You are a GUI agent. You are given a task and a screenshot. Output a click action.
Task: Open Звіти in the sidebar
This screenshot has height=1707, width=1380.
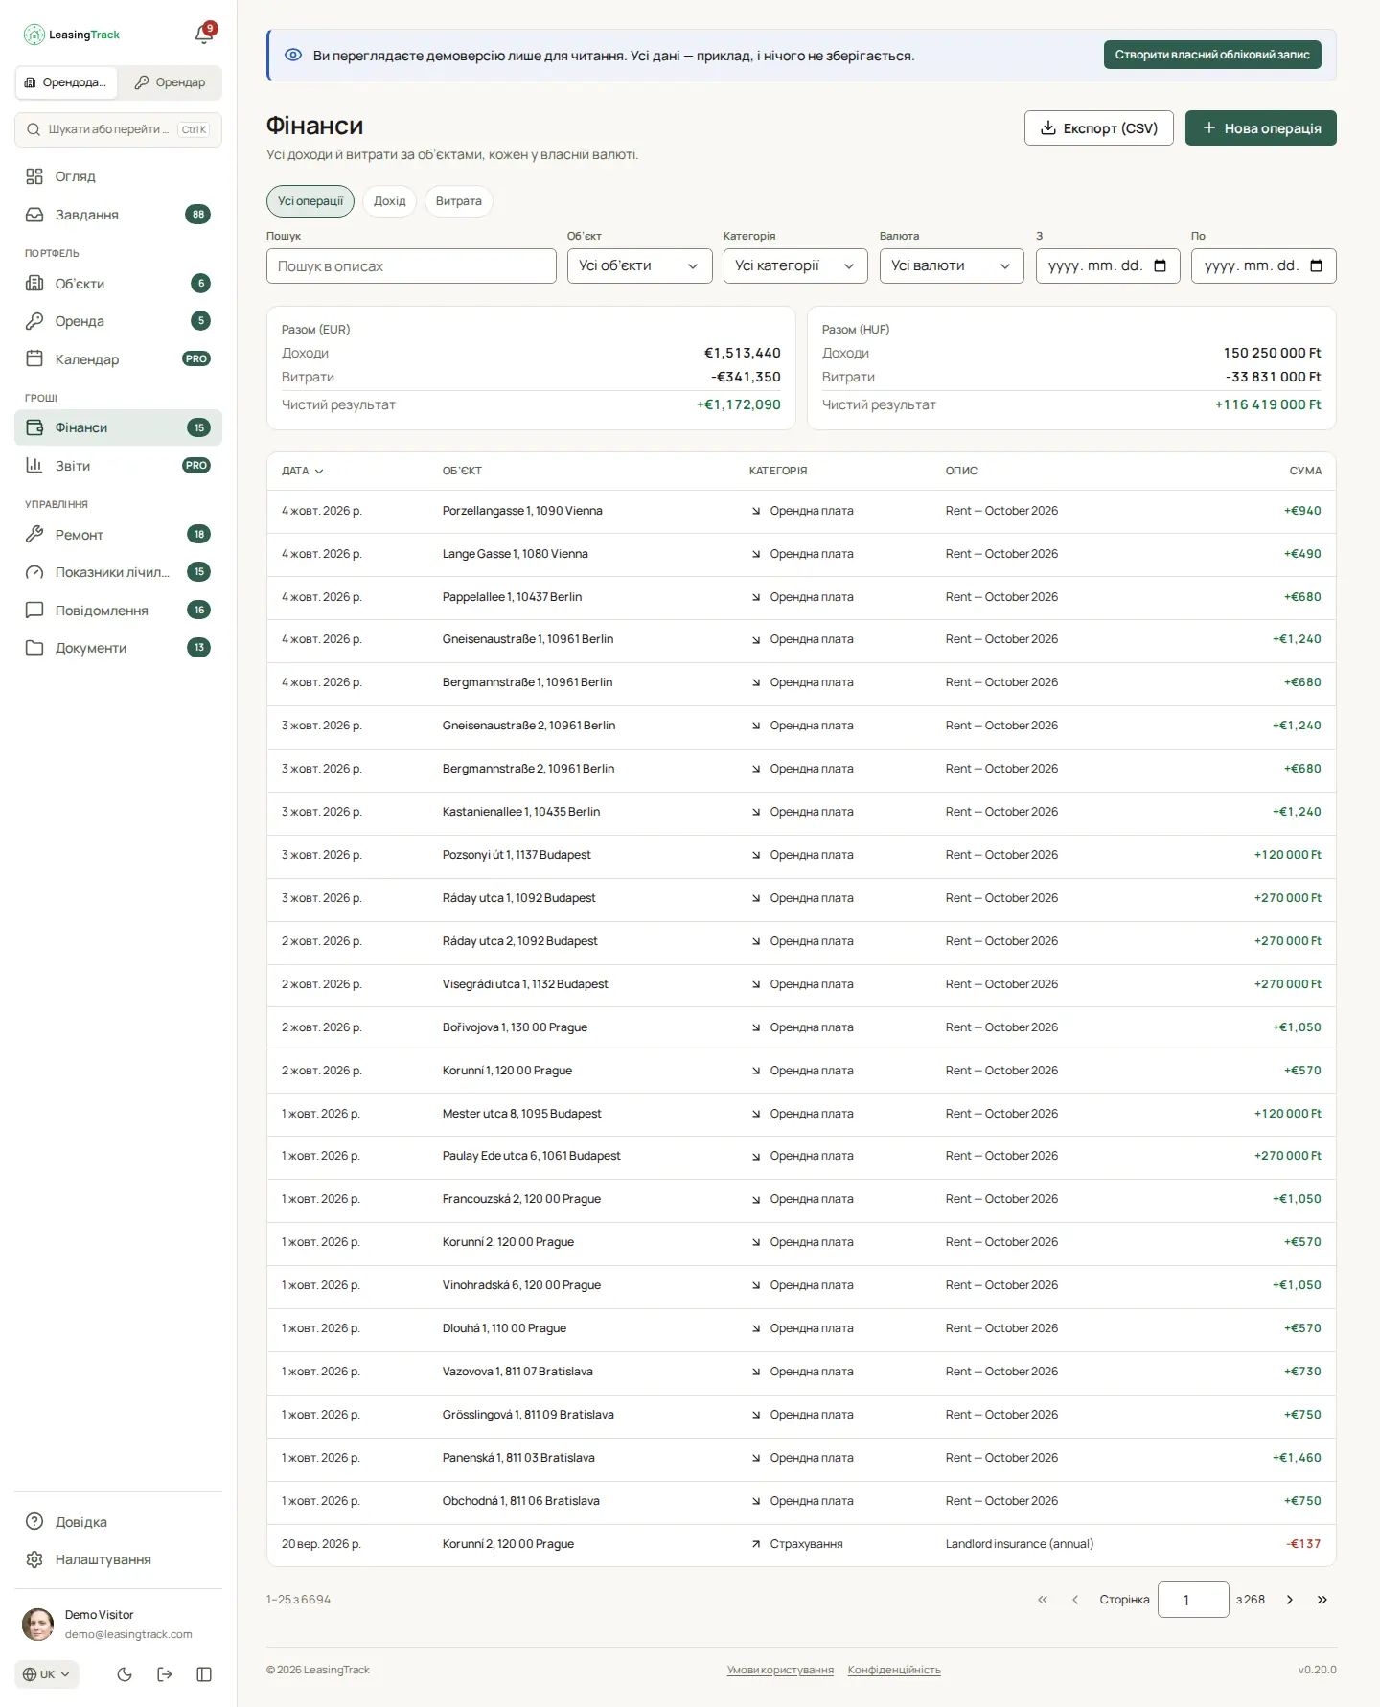pos(118,466)
